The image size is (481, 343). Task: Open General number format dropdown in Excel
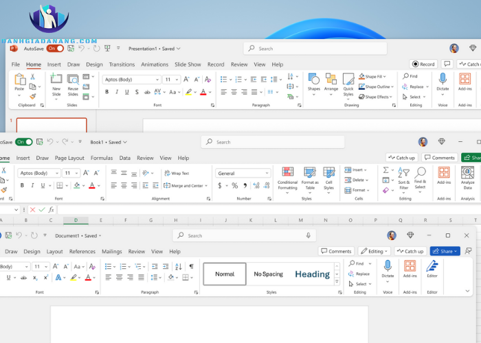(x=267, y=173)
